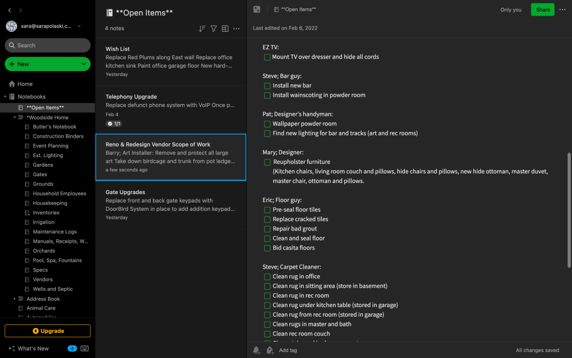The image size is (572, 358).
Task: Expand the Address Book stack
Action: coord(15,299)
